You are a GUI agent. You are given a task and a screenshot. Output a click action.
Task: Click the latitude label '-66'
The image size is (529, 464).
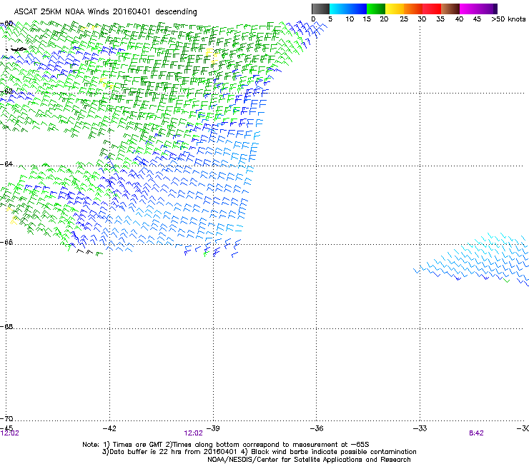[x=6, y=242]
